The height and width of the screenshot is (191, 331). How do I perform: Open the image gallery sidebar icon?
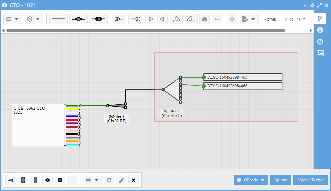point(320,53)
